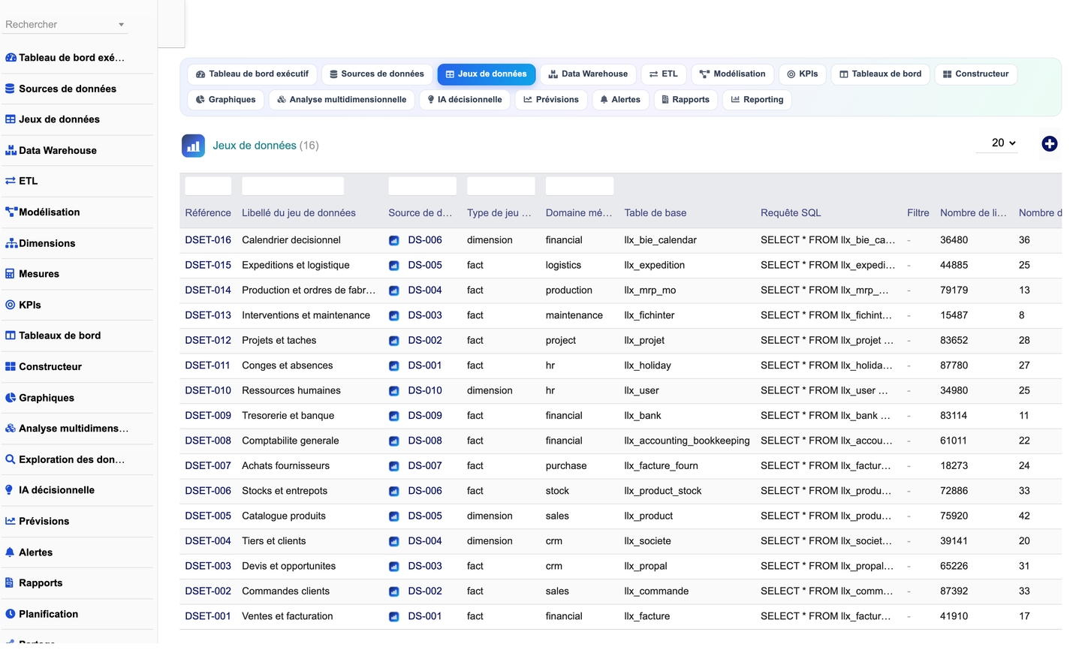Open the Rechercher dropdown at top left
This screenshot has height=671, width=1085.
[x=65, y=24]
